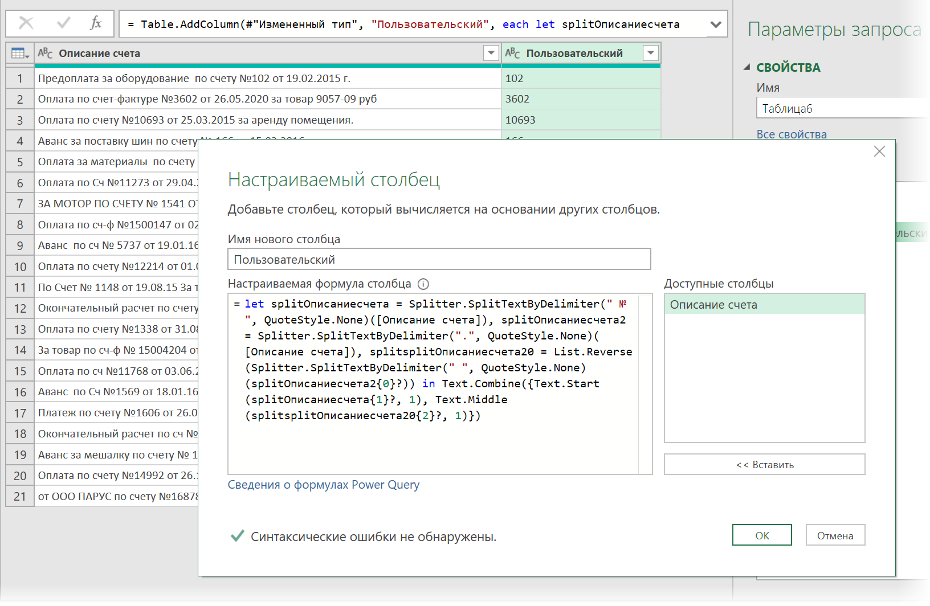930x606 pixels.
Task: Confirm formula with checkmark icon
Action: (x=64, y=23)
